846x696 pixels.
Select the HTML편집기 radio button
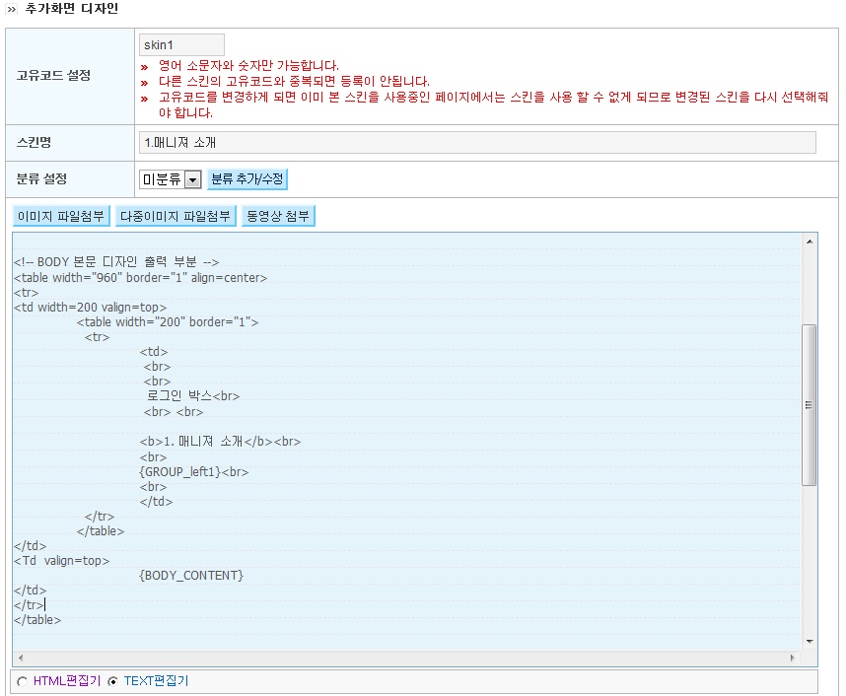pyautogui.click(x=23, y=681)
